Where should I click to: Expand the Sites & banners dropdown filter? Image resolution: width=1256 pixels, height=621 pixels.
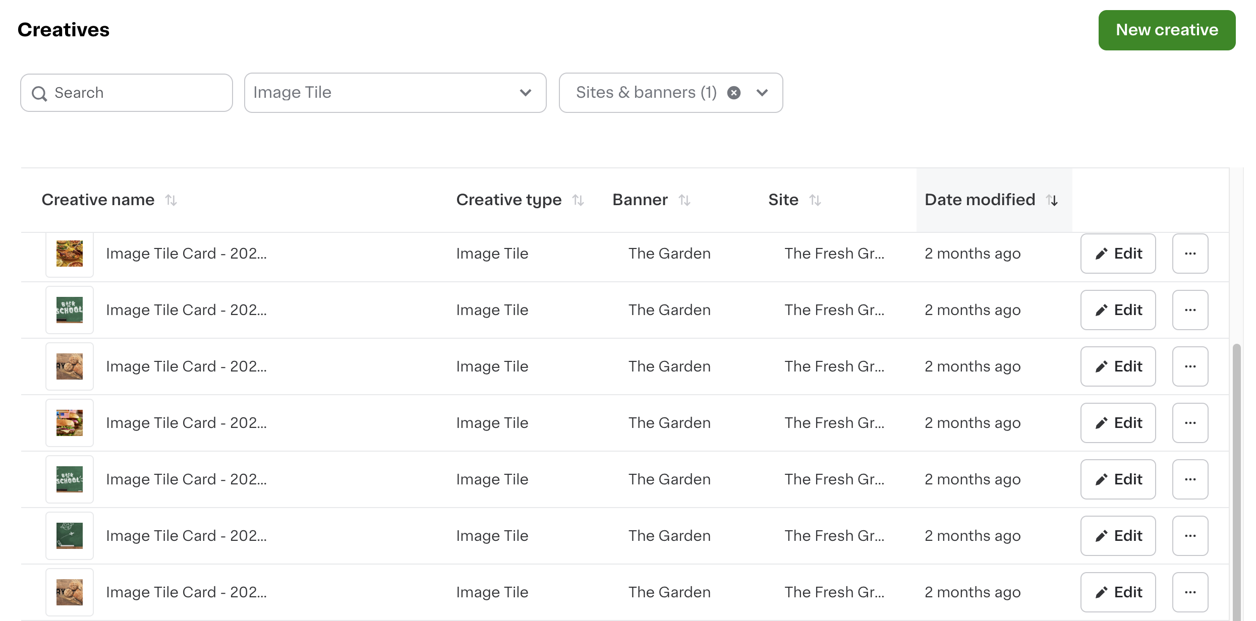click(x=761, y=91)
